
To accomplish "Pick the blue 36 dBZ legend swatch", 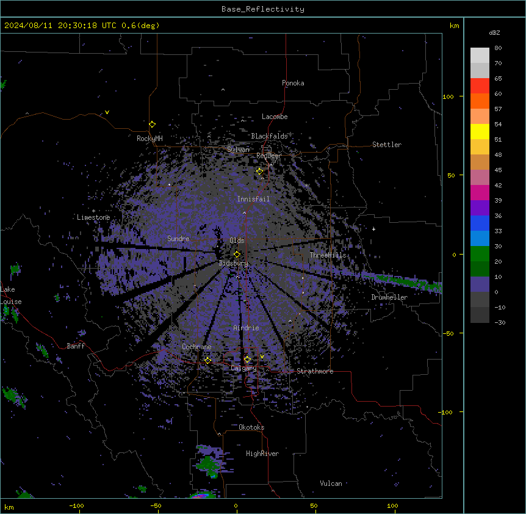I will pos(480,223).
